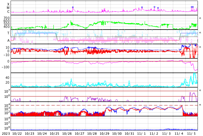Click the 10/31 date label
Screen dimensions: 203x136
pyautogui.click(x=129, y=134)
